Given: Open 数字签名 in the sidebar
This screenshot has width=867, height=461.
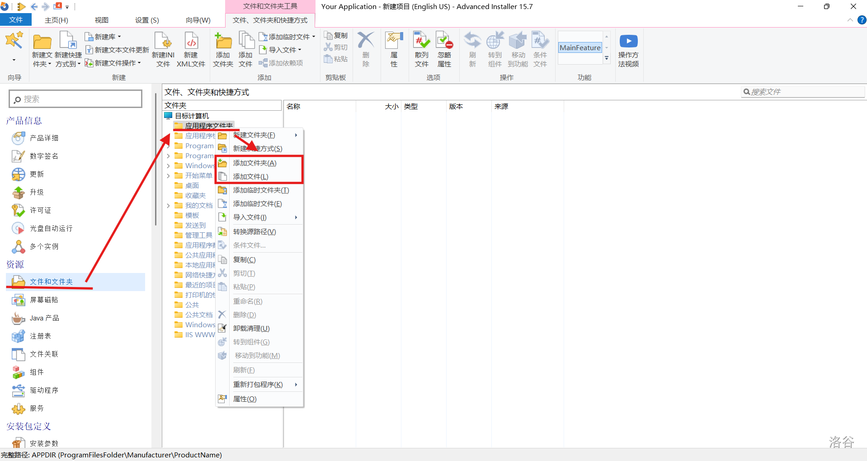Looking at the screenshot, I should 44,156.
